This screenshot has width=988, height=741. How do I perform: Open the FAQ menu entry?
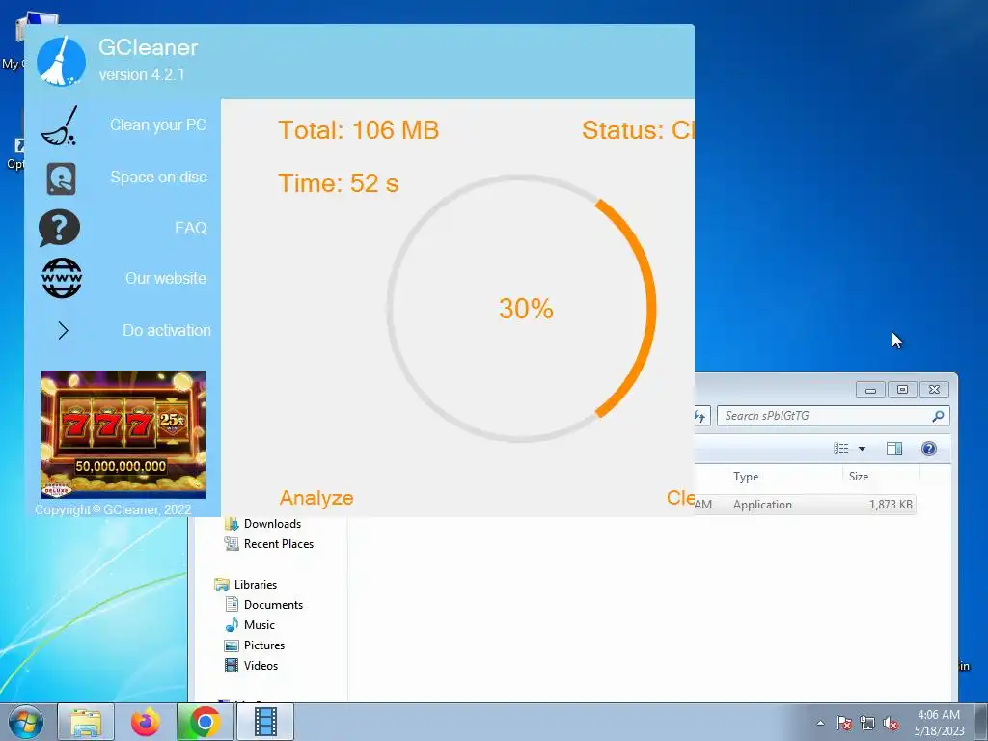coord(190,228)
